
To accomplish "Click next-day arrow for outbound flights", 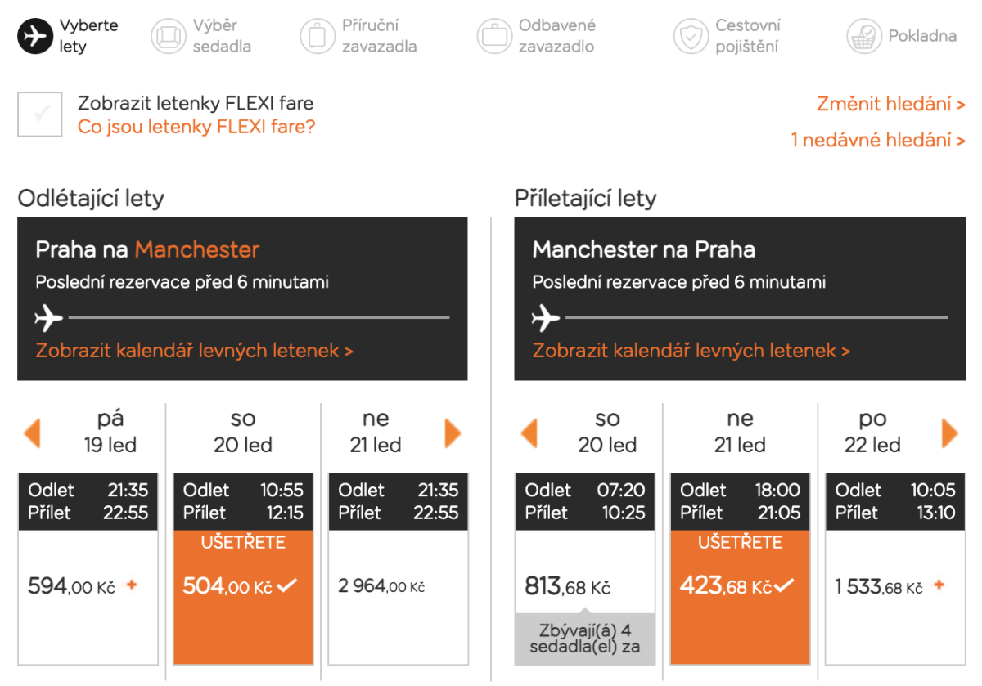I will [453, 433].
